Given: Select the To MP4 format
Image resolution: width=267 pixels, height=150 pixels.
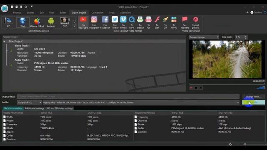Looking at the screenshot, I should pyautogui.click(x=132, y=23).
